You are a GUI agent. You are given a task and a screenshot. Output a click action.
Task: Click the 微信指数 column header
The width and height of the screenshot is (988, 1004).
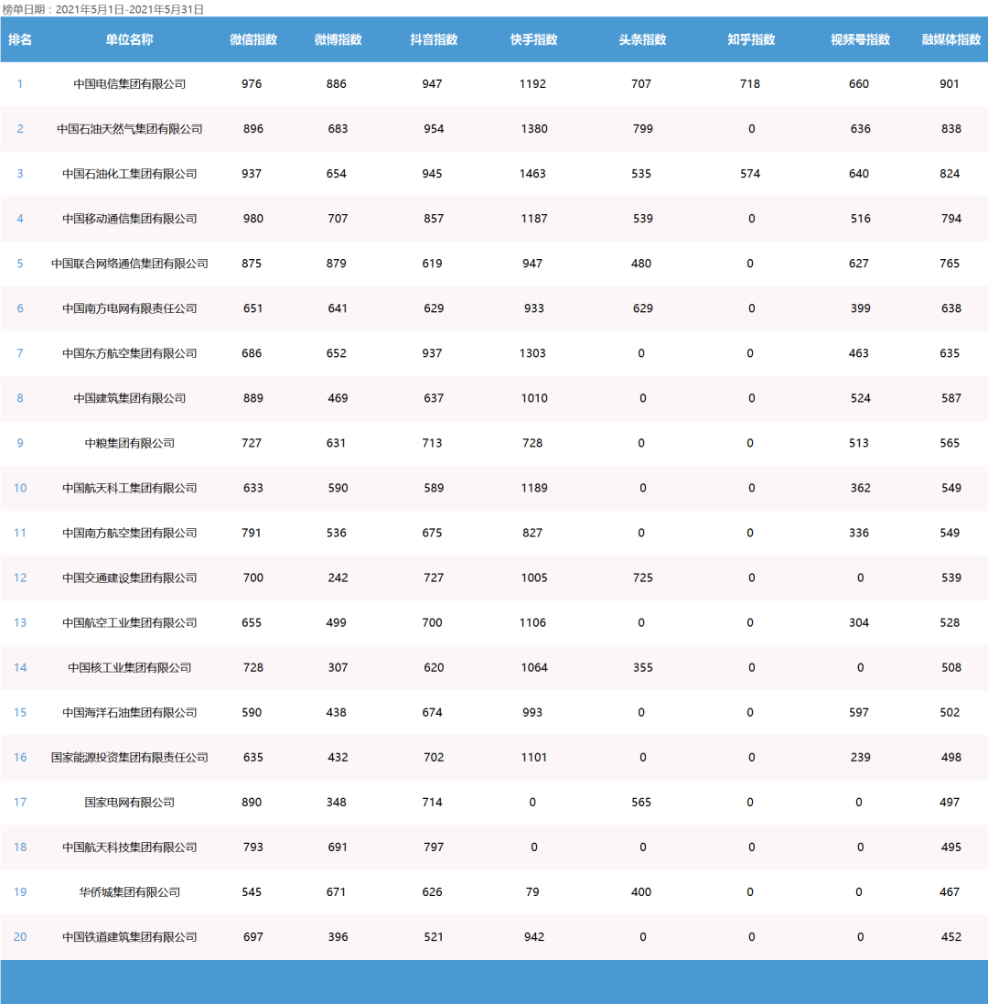tap(253, 39)
